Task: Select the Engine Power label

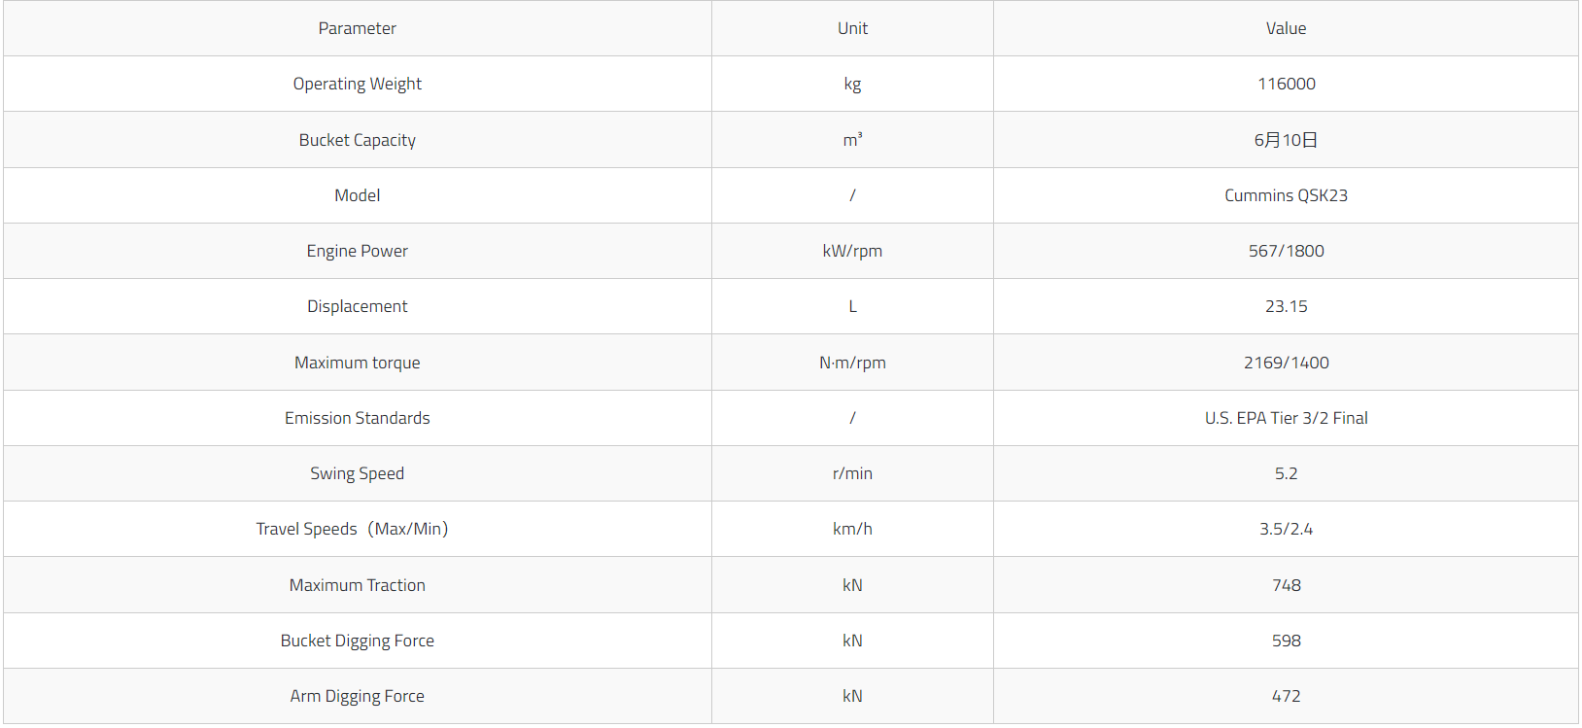Action: (357, 251)
